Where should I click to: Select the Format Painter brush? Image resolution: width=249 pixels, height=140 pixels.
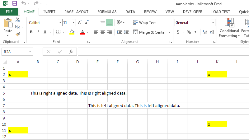18,34
